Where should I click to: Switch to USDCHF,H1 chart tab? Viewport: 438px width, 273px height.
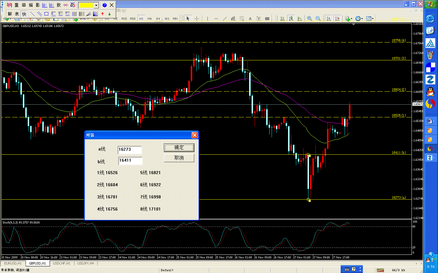click(62, 263)
